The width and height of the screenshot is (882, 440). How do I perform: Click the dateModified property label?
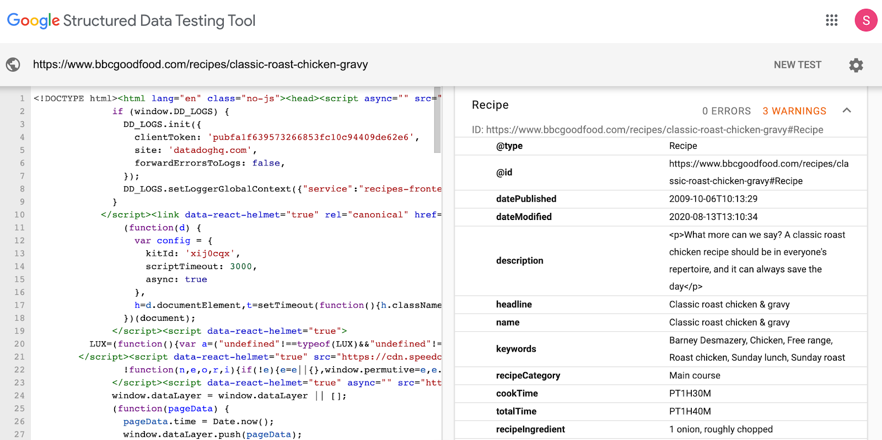(x=524, y=217)
